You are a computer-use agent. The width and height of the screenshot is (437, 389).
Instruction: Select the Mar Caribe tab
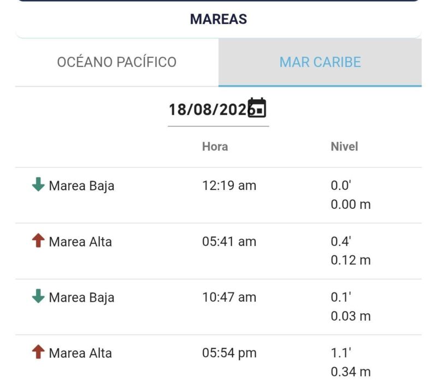pyautogui.click(x=320, y=62)
